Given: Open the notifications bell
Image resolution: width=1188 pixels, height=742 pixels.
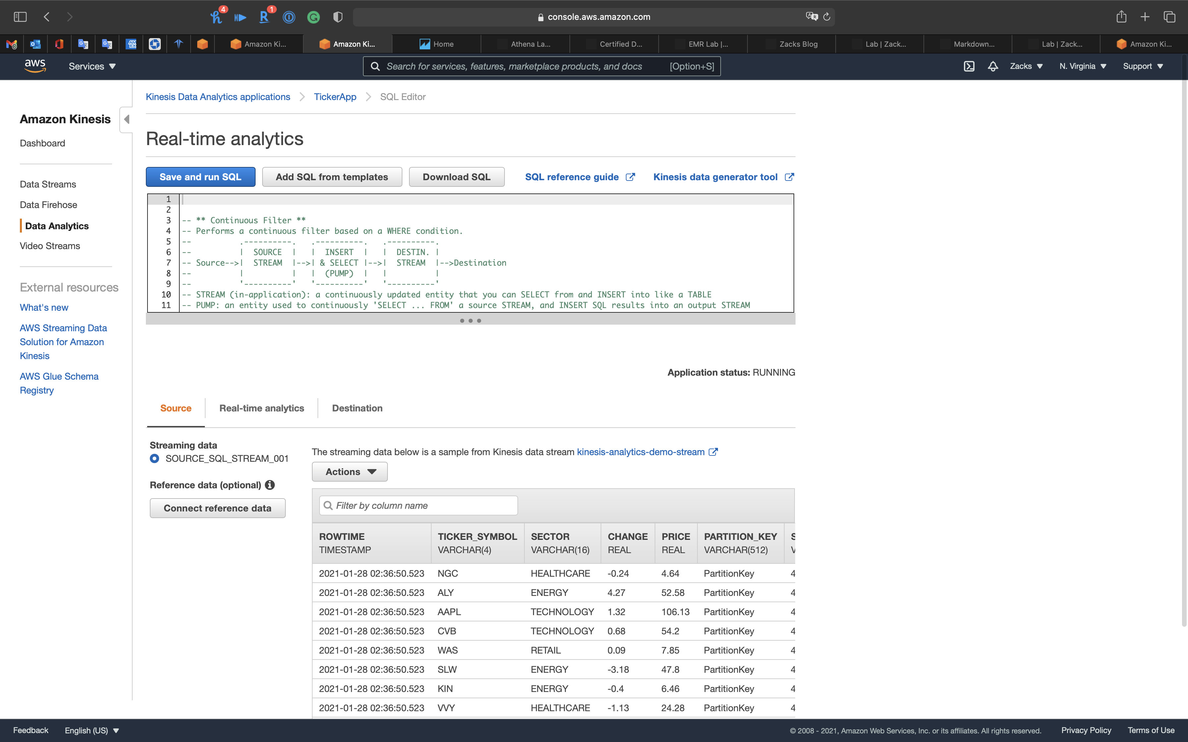Looking at the screenshot, I should tap(993, 66).
